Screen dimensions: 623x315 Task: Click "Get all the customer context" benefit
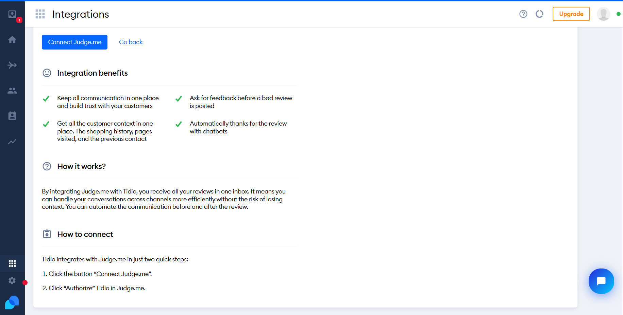coord(105,131)
